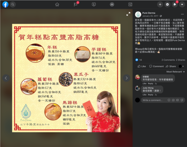This screenshot has width=187, height=147.
Task: Go to next photo with right arrow
Action: [126, 78]
